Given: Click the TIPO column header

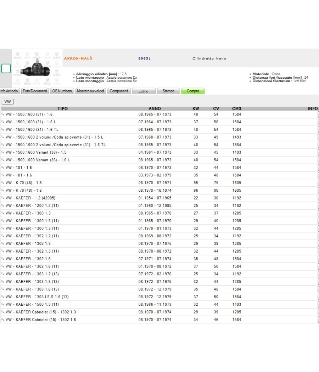Looking at the screenshot, I should click(62, 108).
